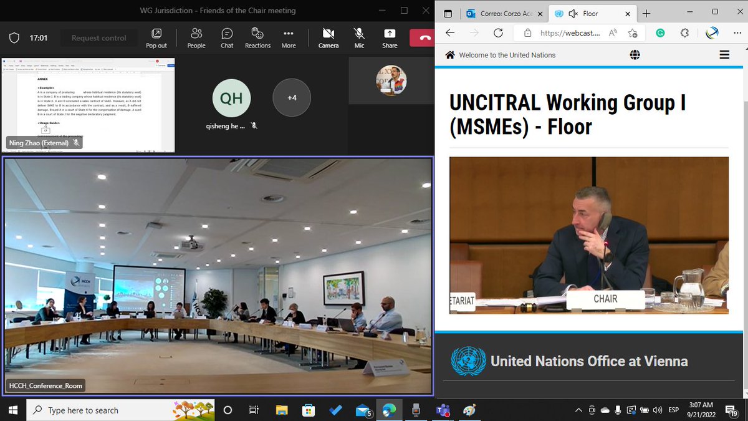Unmute the microphone in Teams
Viewport: 748px width, 421px height.
[358, 37]
